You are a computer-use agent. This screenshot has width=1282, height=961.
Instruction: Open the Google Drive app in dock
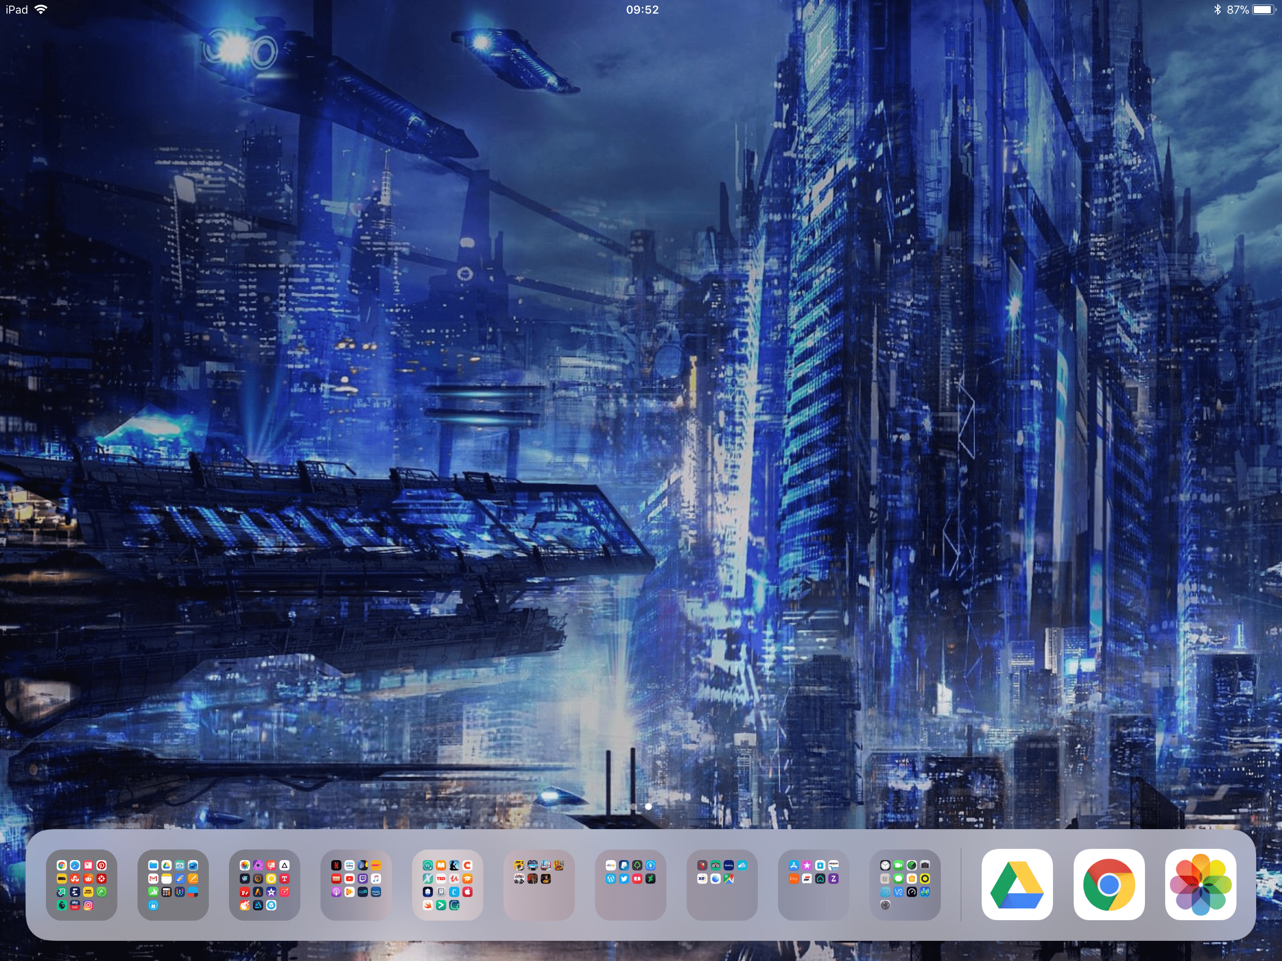(x=1016, y=885)
